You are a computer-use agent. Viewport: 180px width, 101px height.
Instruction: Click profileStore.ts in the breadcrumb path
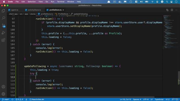click(46, 14)
